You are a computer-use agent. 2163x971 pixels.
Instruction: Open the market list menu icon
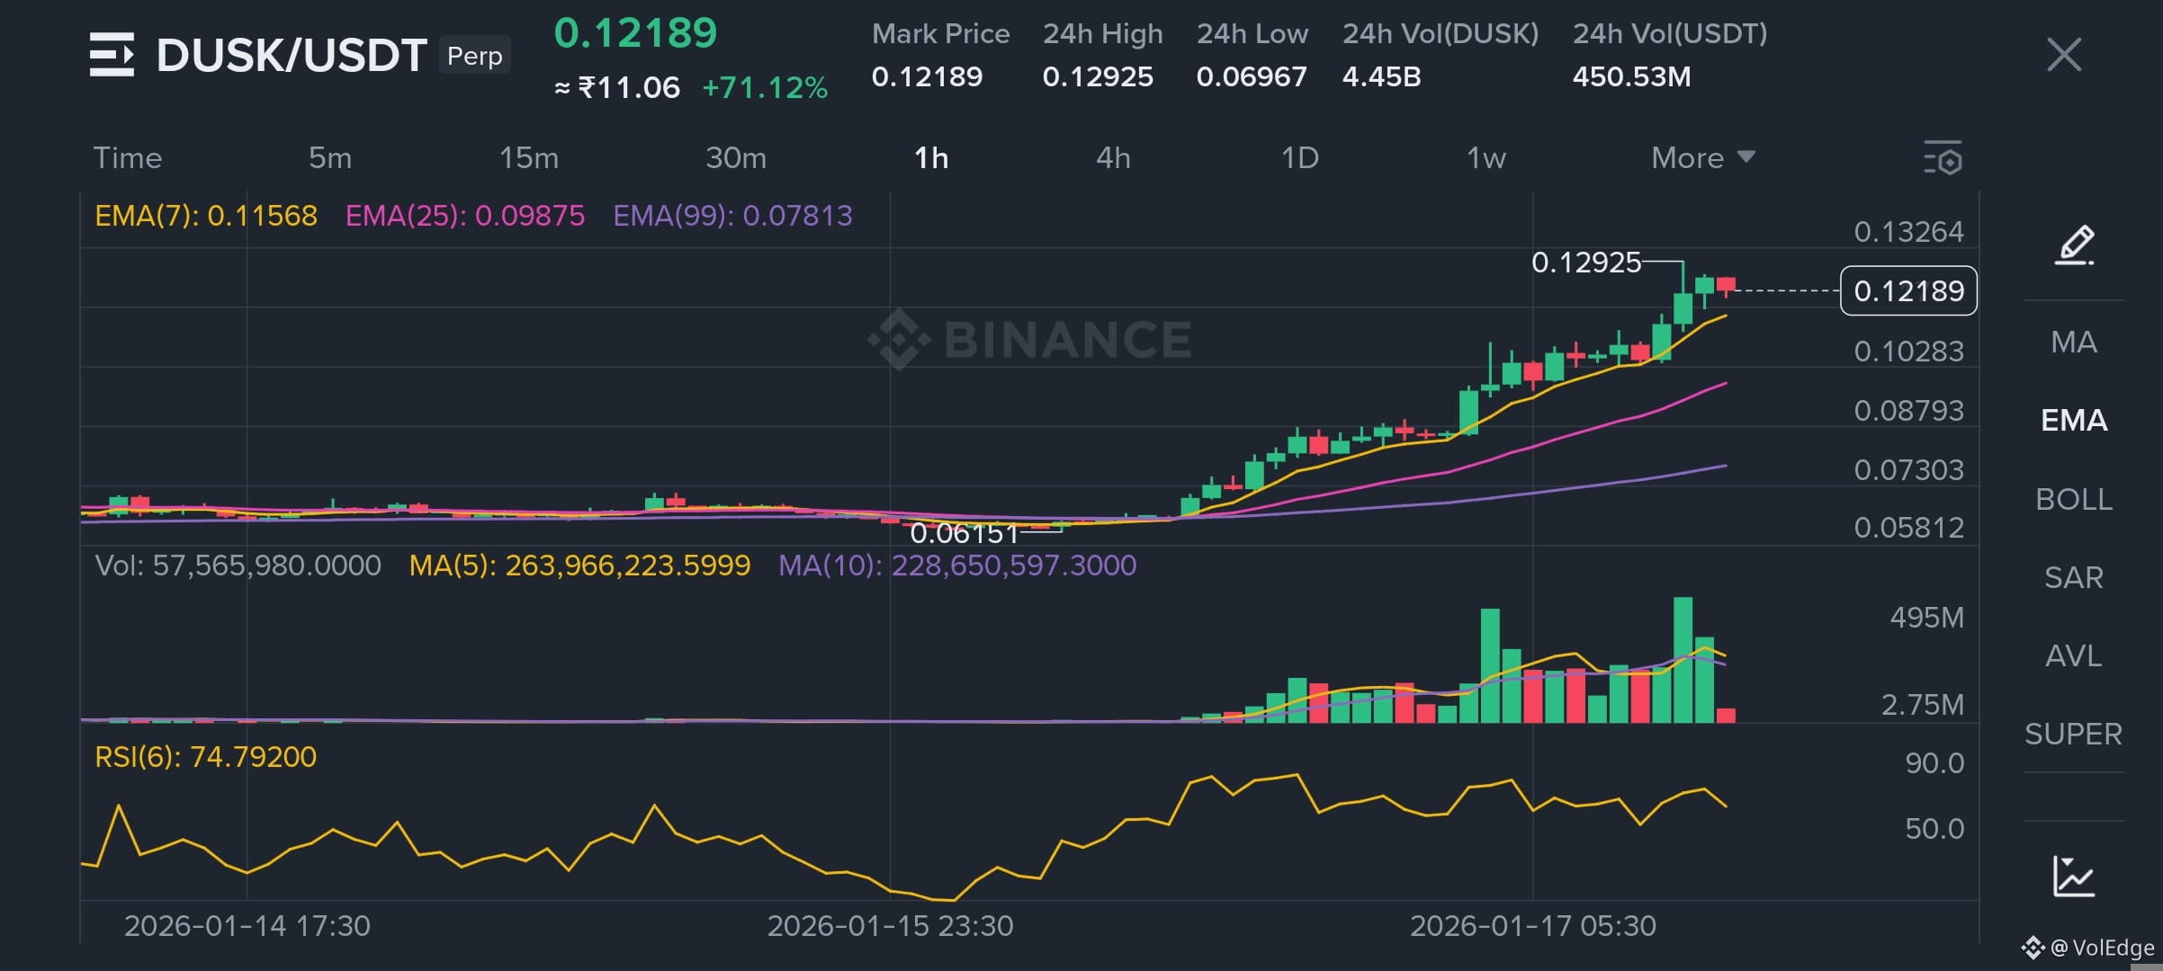112,55
